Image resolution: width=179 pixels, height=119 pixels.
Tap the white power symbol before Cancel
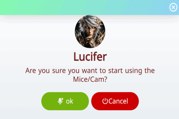tap(105, 101)
